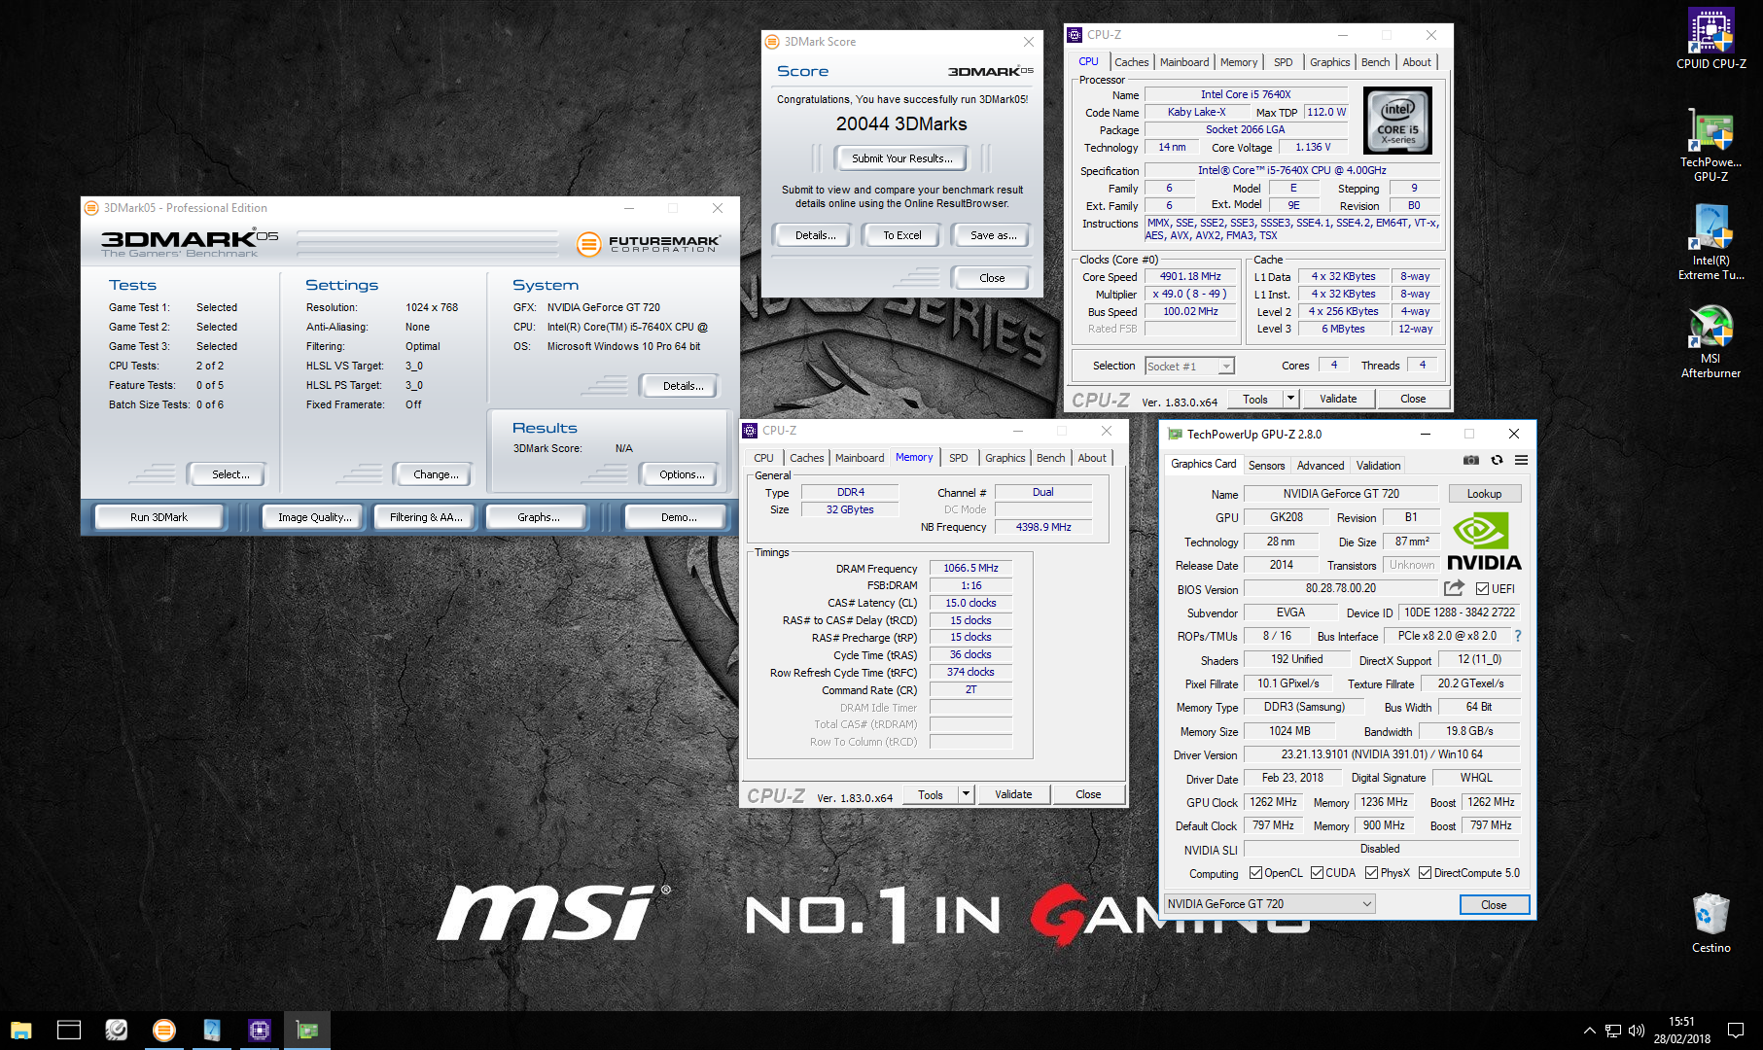
Task: Click Details... in the 3DMark05 System panel
Action: tap(683, 386)
